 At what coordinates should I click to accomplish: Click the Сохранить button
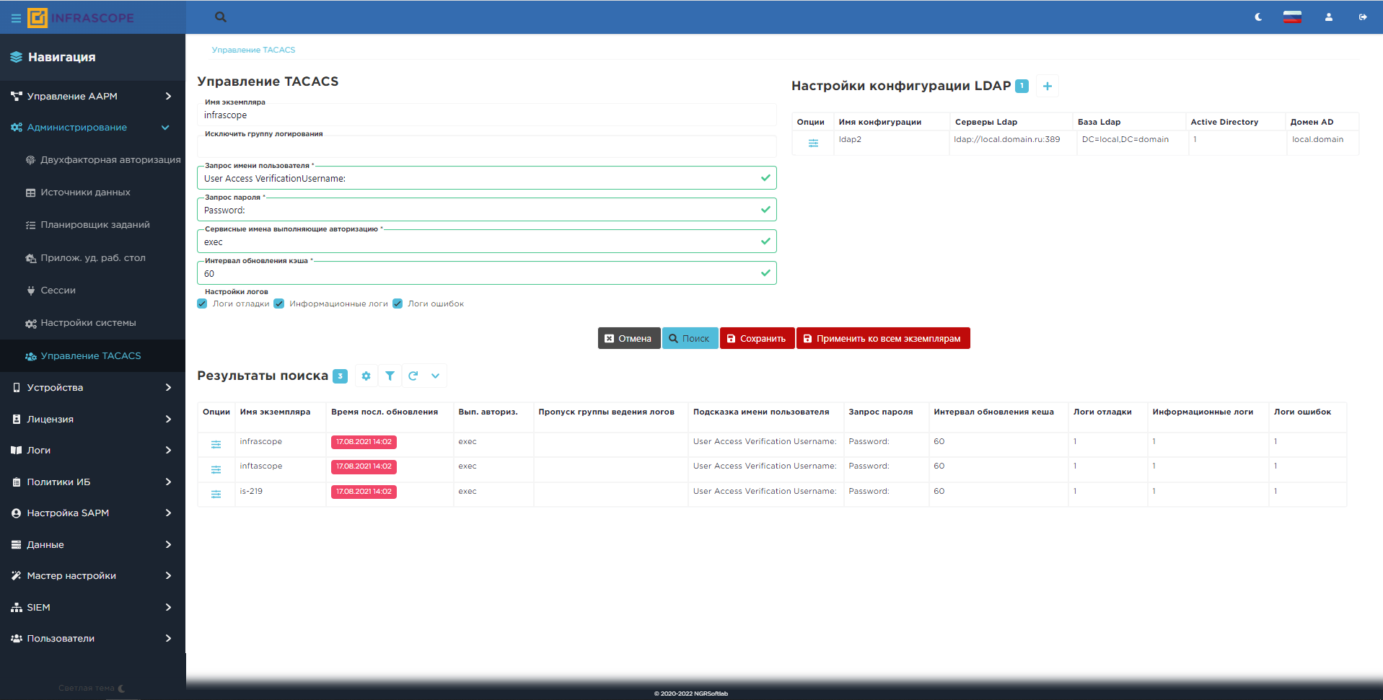757,339
